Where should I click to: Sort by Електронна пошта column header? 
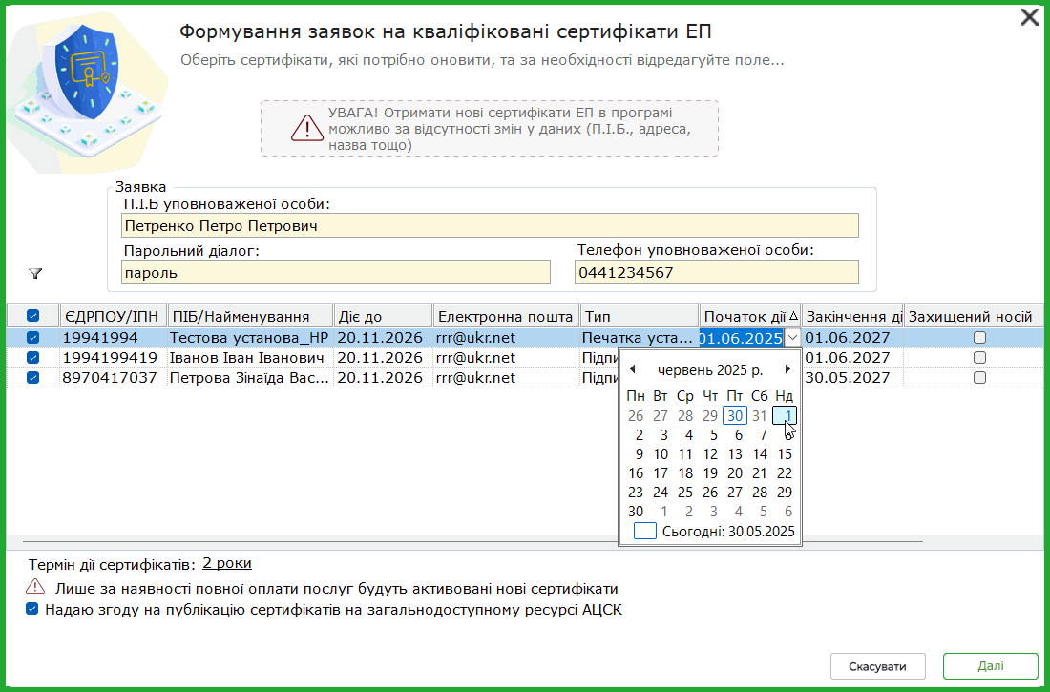(x=506, y=316)
